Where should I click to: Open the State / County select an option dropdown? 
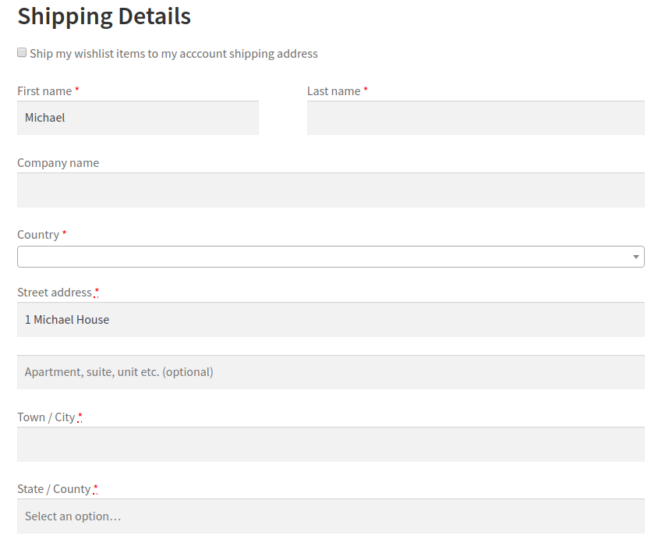coord(331,516)
